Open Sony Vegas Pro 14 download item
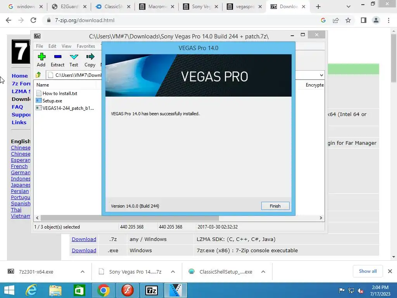The height and width of the screenshot is (298, 397). [135, 272]
